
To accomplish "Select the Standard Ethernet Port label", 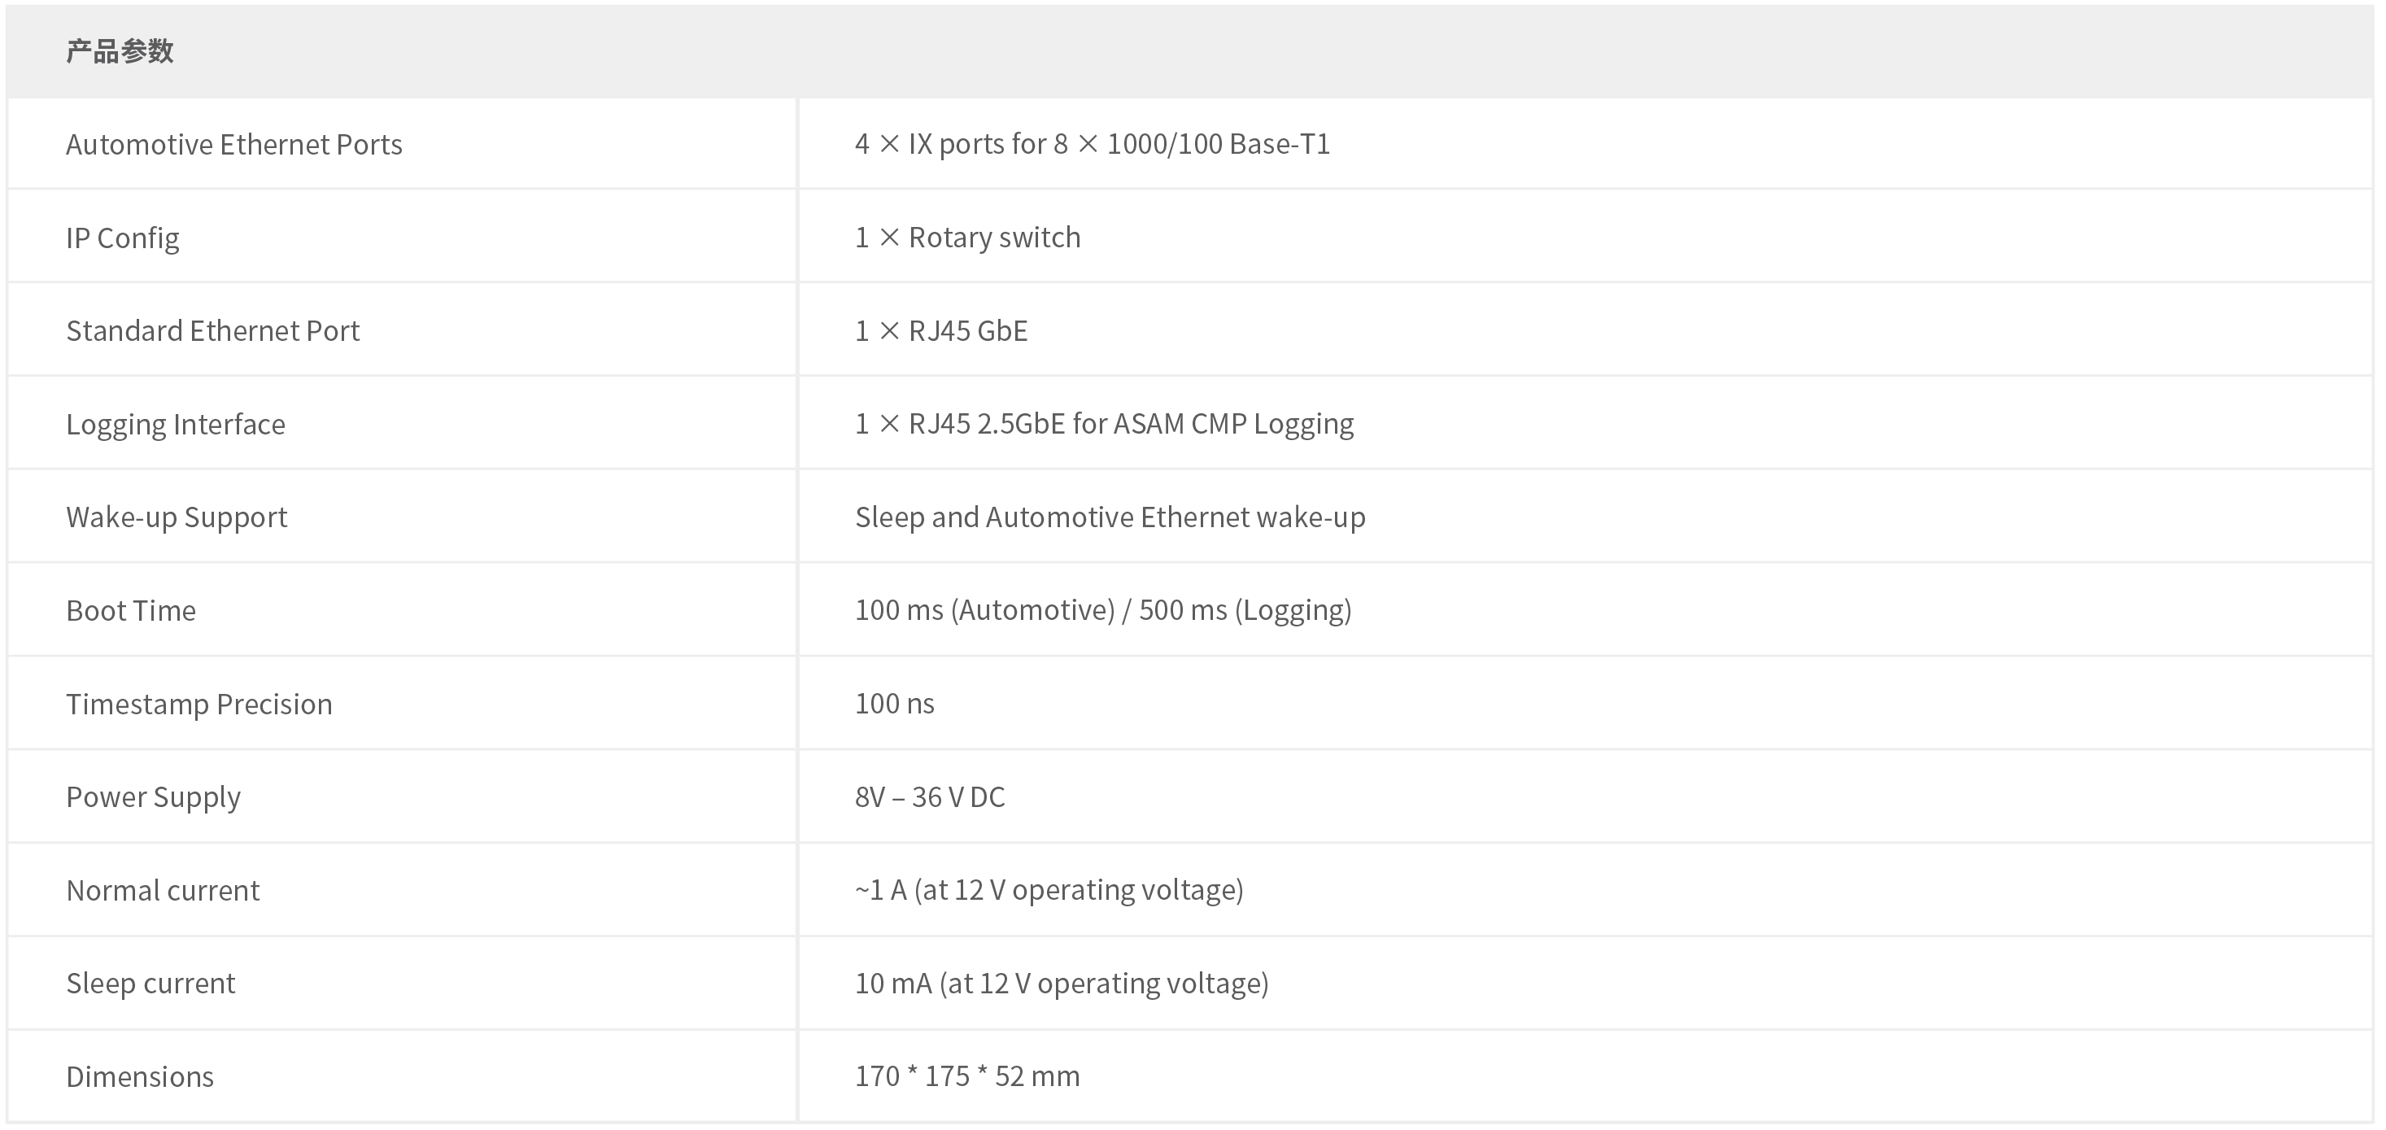I will click(x=213, y=330).
